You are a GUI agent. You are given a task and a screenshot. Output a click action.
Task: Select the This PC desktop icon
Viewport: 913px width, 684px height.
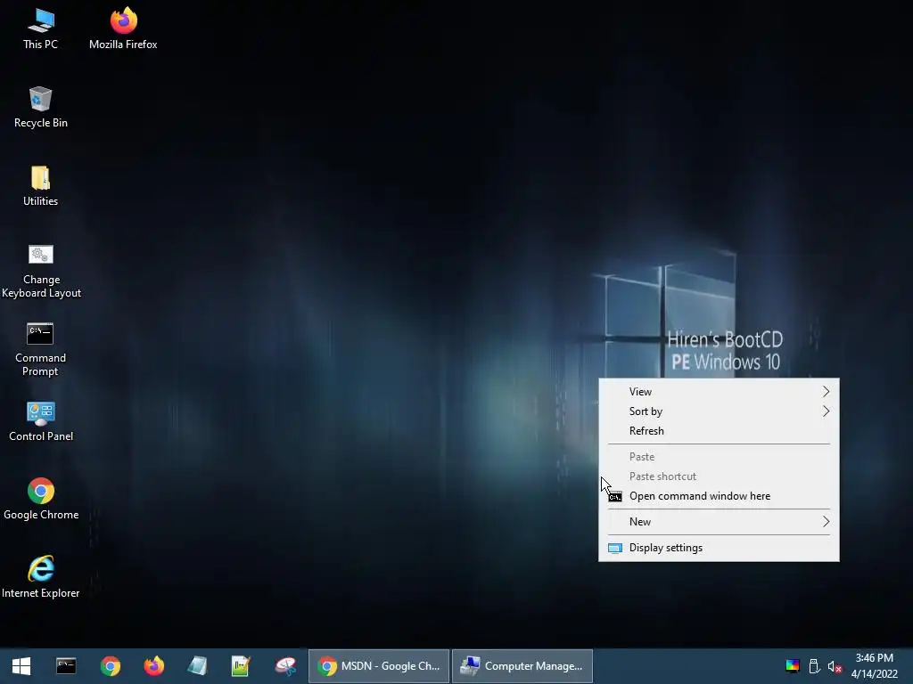40,29
